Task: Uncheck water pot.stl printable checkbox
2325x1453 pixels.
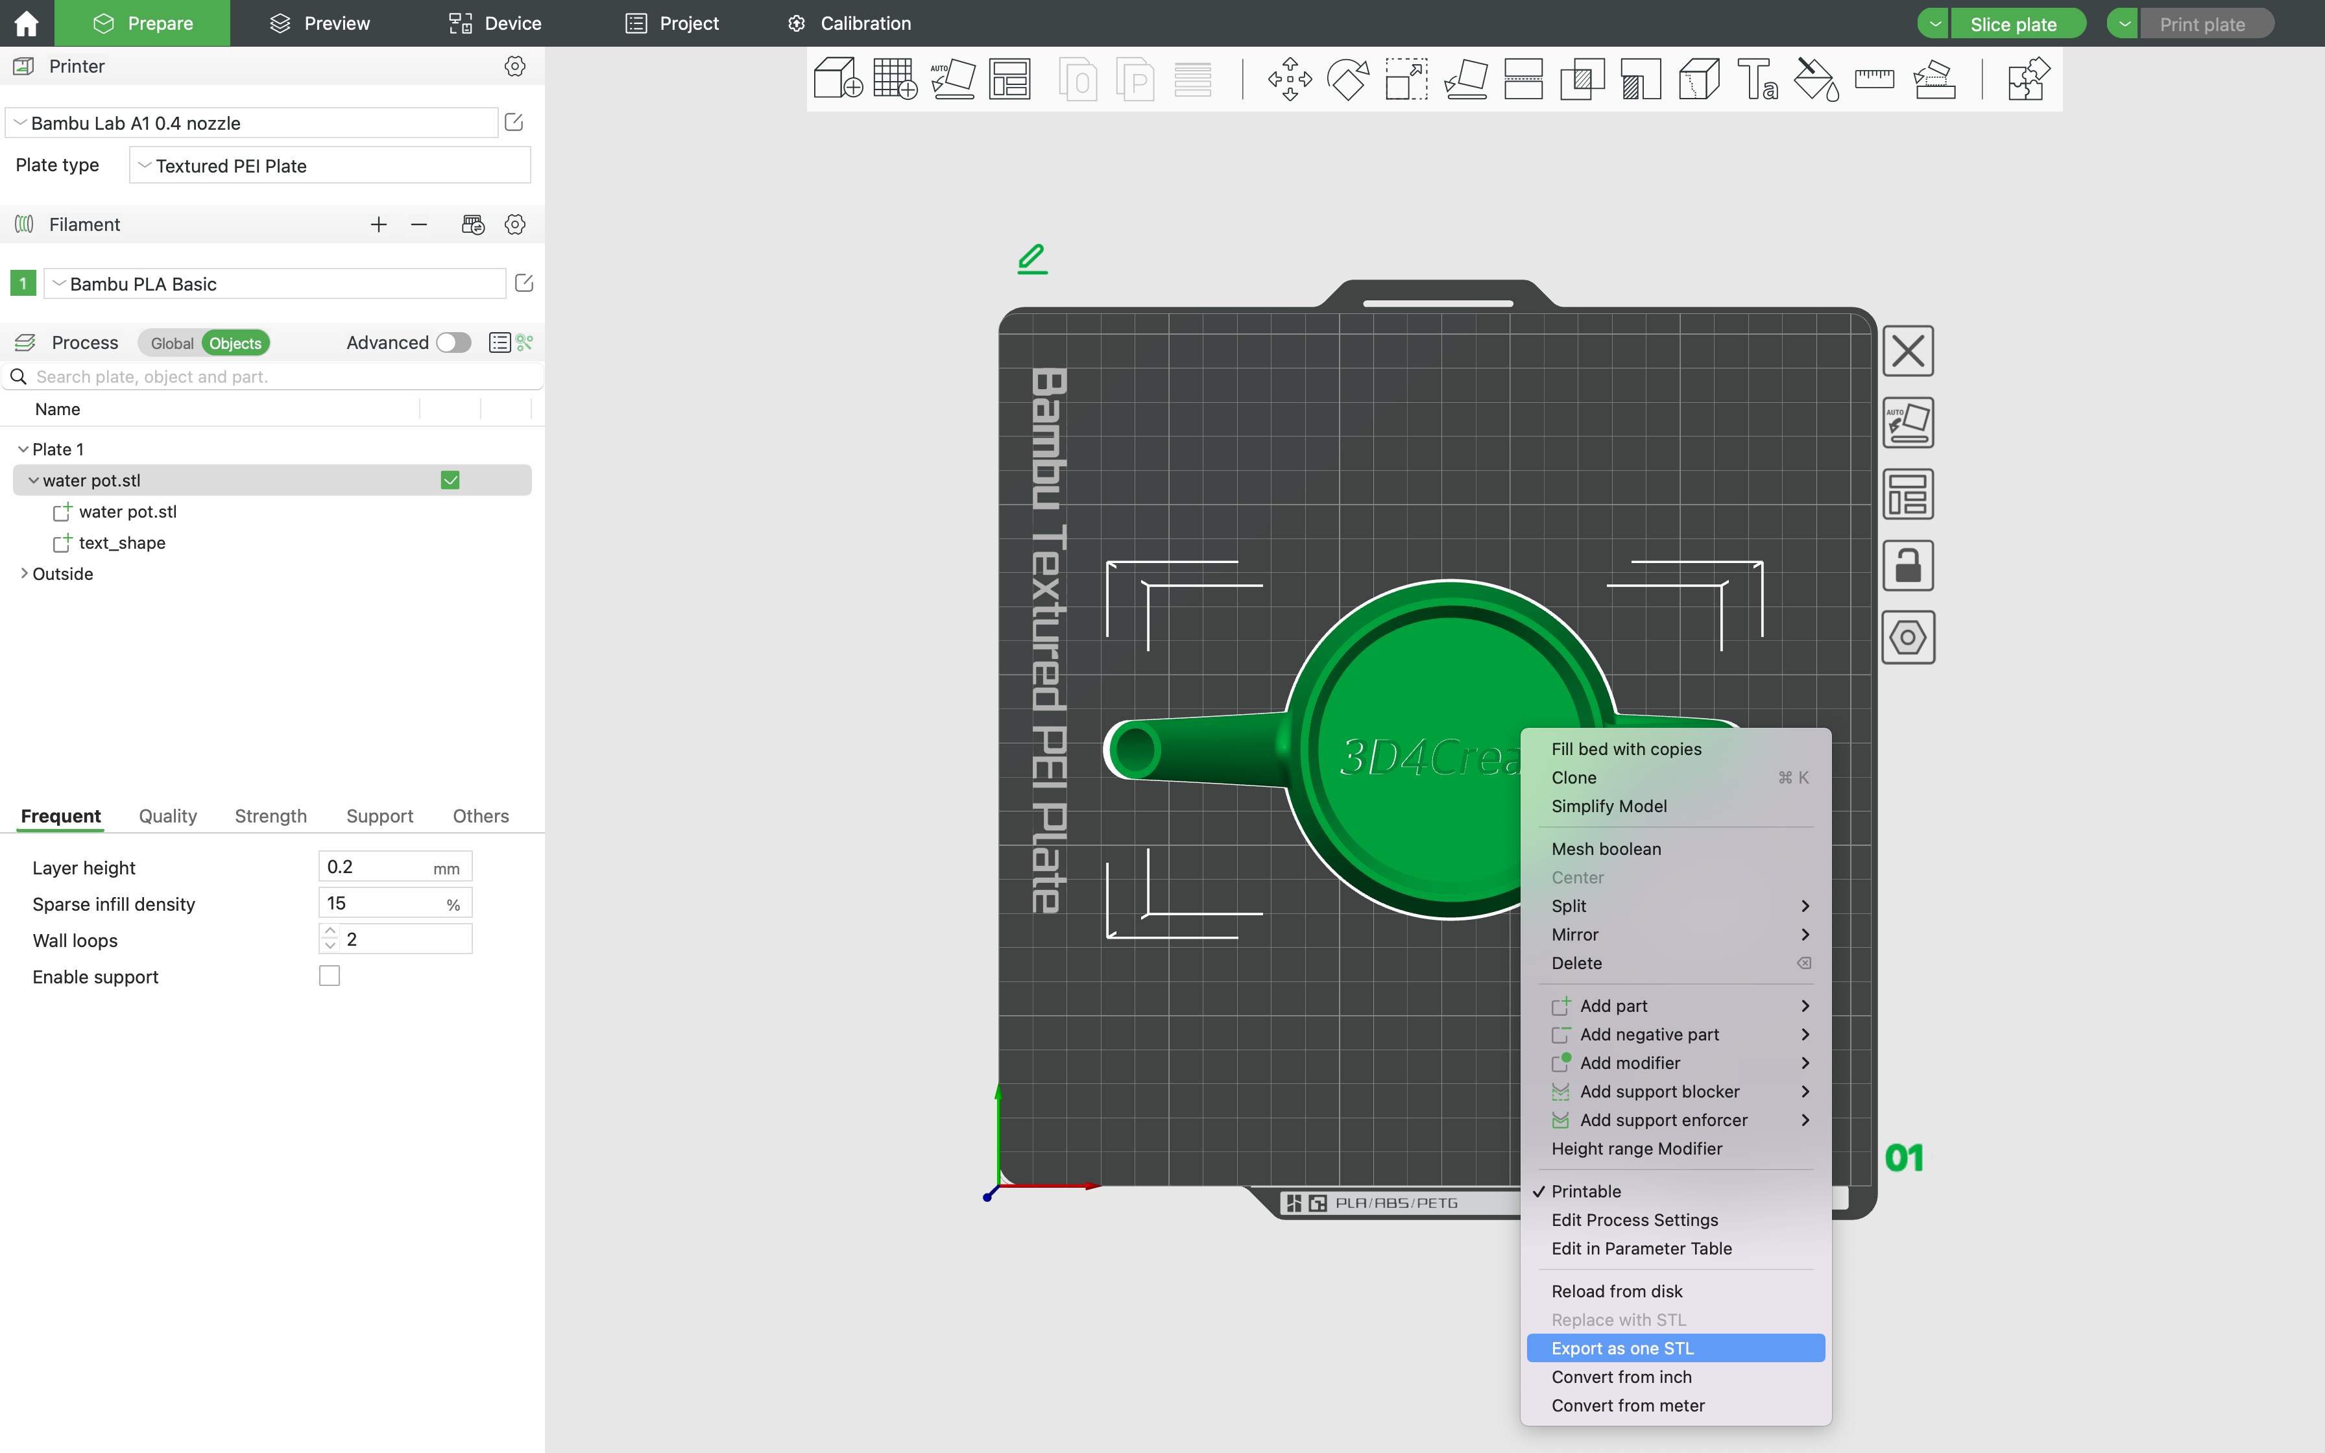Action: 450,481
